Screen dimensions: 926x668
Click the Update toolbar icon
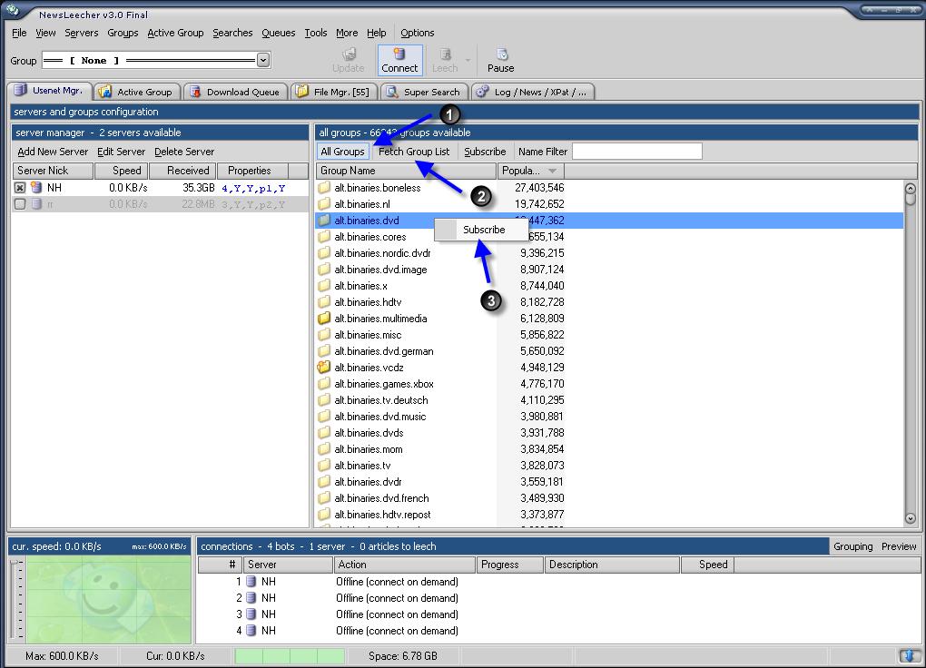348,54
